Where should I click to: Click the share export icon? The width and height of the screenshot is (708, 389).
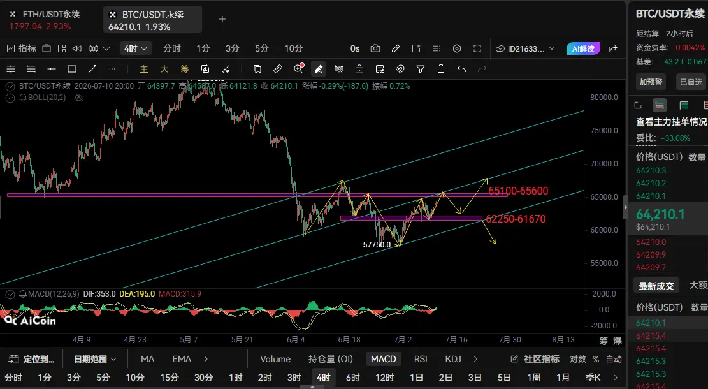(x=612, y=48)
